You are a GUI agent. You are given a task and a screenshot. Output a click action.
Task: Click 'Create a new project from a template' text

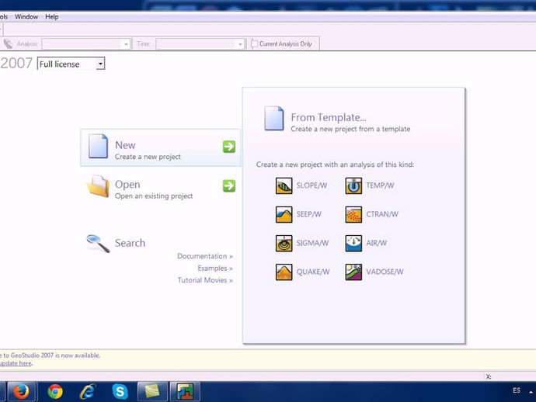click(x=350, y=129)
